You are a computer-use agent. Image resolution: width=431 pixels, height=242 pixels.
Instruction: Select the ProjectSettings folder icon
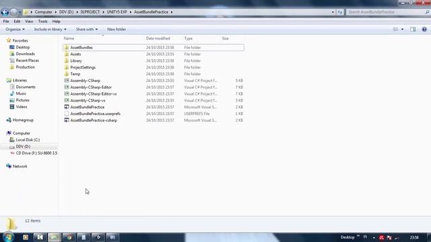point(67,67)
